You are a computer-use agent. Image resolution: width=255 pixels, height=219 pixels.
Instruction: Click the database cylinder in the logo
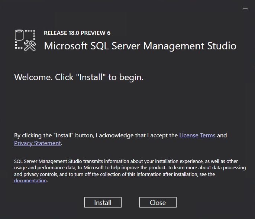click(19, 35)
